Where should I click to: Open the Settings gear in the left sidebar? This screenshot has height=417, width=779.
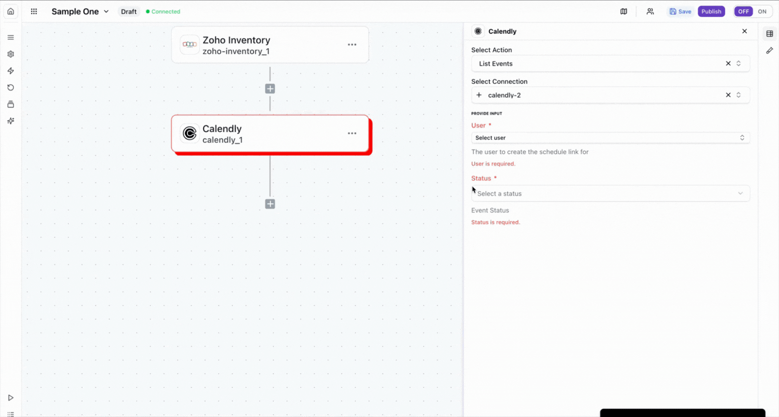10,54
